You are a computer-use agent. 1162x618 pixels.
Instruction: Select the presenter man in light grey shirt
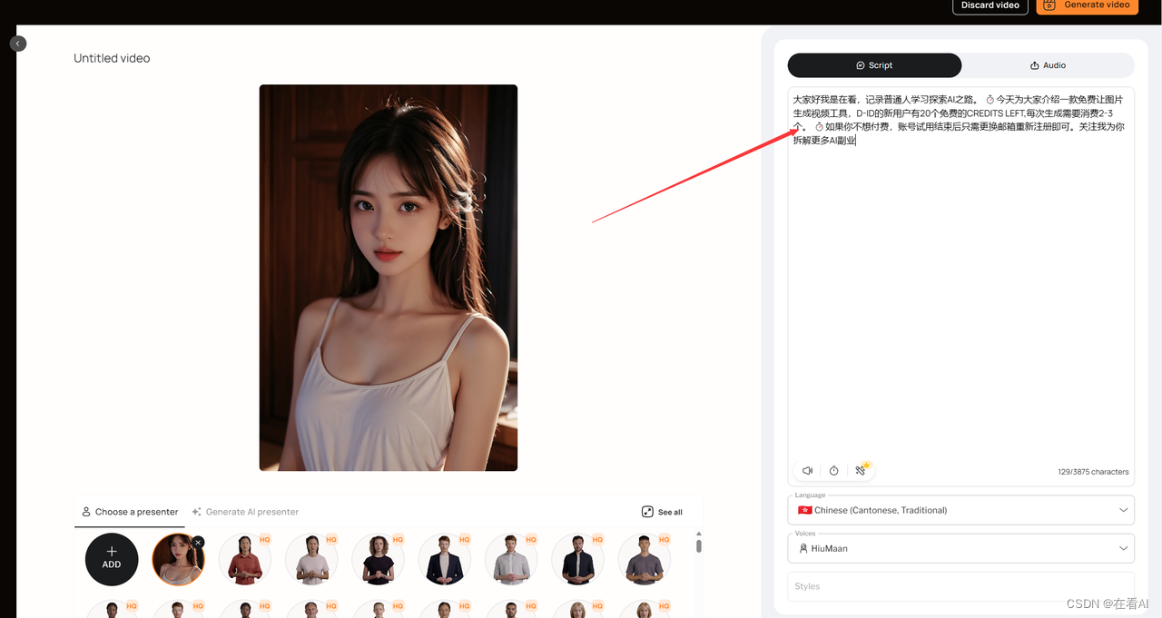click(x=511, y=559)
